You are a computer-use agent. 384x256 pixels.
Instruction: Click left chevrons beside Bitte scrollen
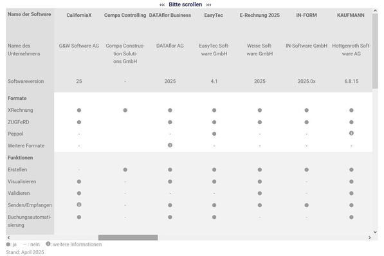(162, 5)
